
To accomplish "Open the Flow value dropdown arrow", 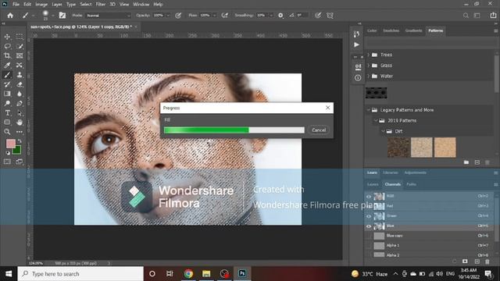I will [214, 16].
